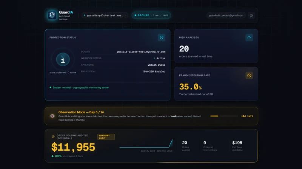The height and width of the screenshot is (169, 302).
Task: Click the 20 orders scanned number
Action: coord(184,49)
